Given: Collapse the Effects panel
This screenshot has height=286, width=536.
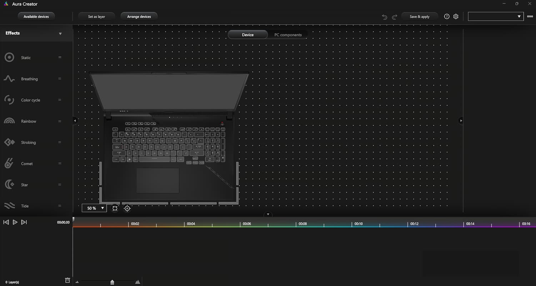Looking at the screenshot, I should point(60,33).
